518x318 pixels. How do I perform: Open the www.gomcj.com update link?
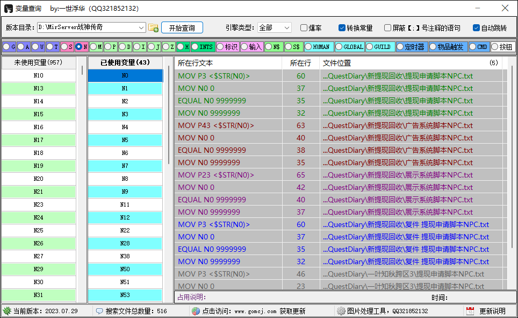click(x=255, y=311)
